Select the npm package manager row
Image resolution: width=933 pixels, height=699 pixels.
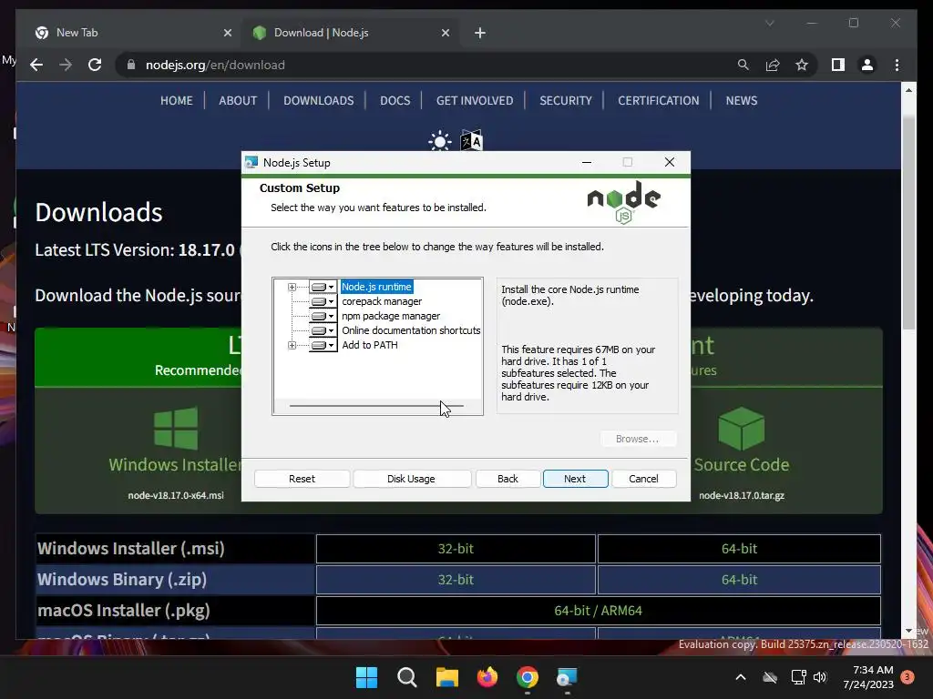click(x=391, y=316)
